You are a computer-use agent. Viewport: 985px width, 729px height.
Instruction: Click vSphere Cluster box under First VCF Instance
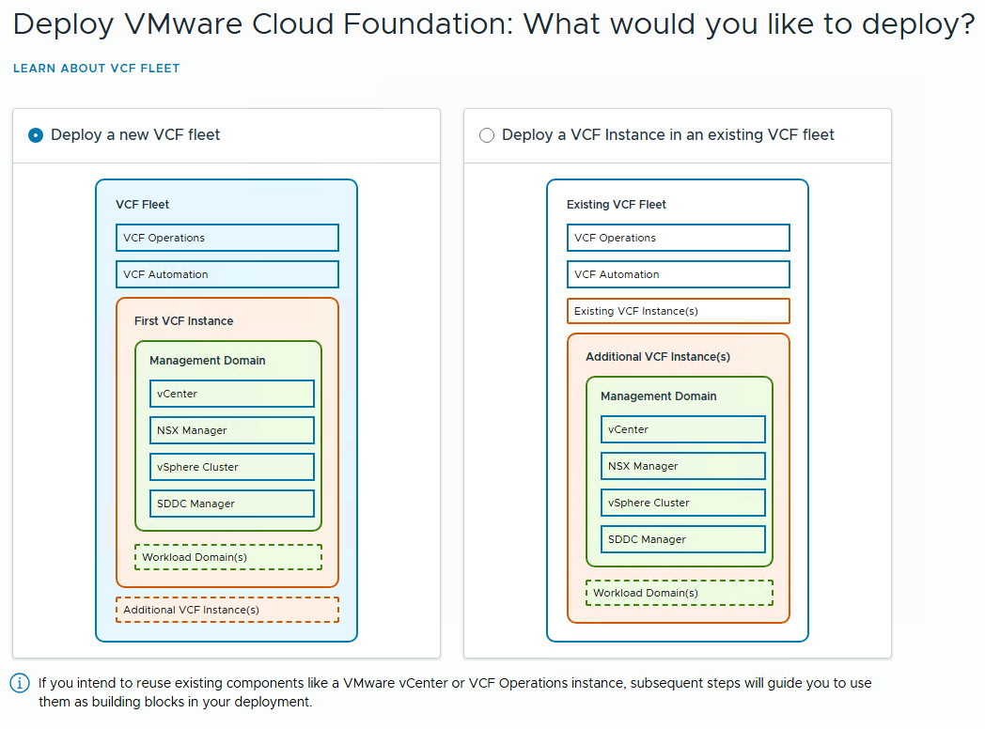(231, 467)
